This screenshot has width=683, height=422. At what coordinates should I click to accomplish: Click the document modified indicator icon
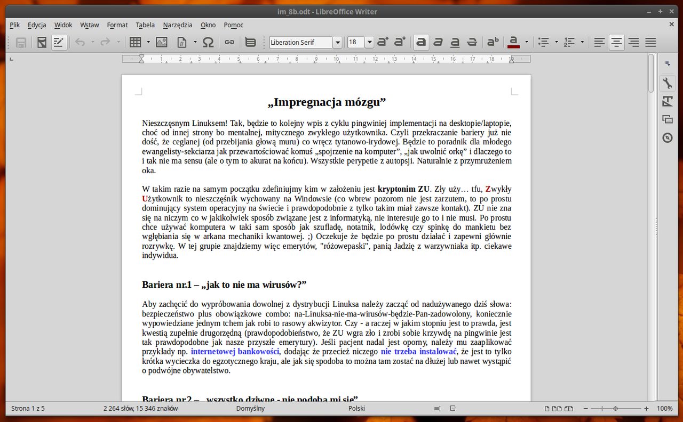tap(454, 409)
